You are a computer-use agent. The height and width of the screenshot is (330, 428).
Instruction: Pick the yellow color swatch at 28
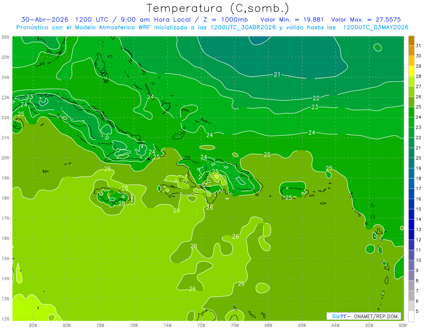click(x=411, y=71)
